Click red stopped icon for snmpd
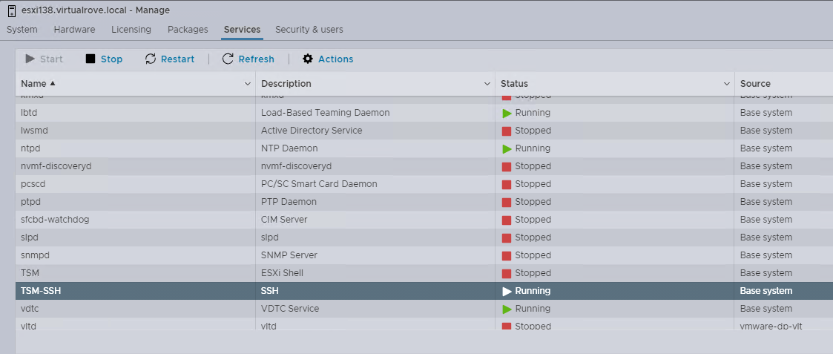The width and height of the screenshot is (833, 354). pos(507,255)
